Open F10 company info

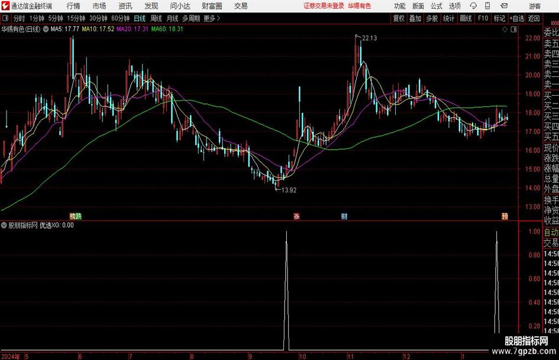tap(483, 18)
